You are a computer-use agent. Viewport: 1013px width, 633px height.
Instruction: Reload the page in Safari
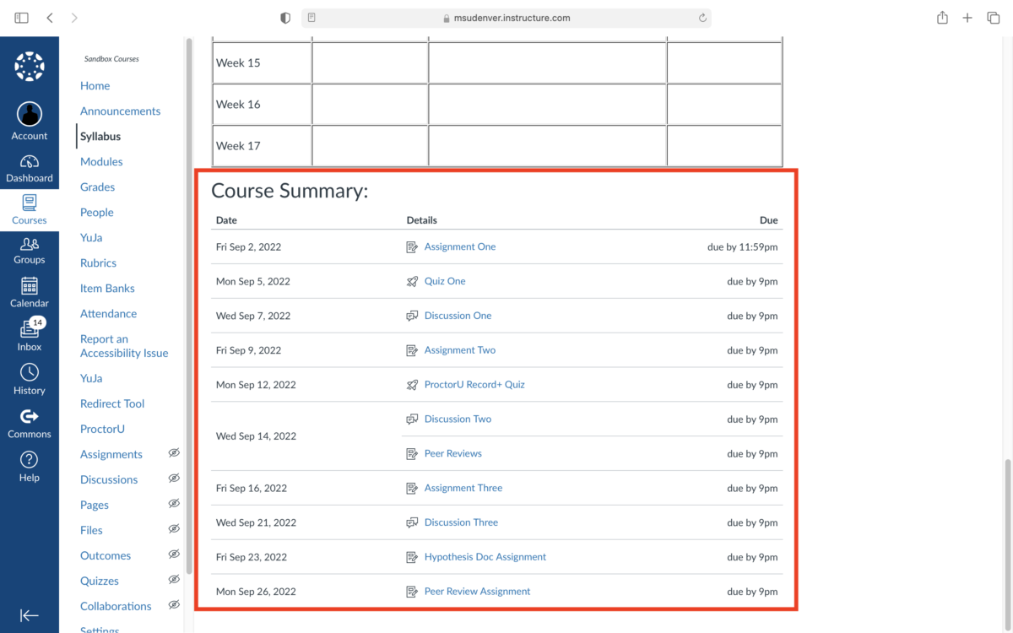point(702,18)
